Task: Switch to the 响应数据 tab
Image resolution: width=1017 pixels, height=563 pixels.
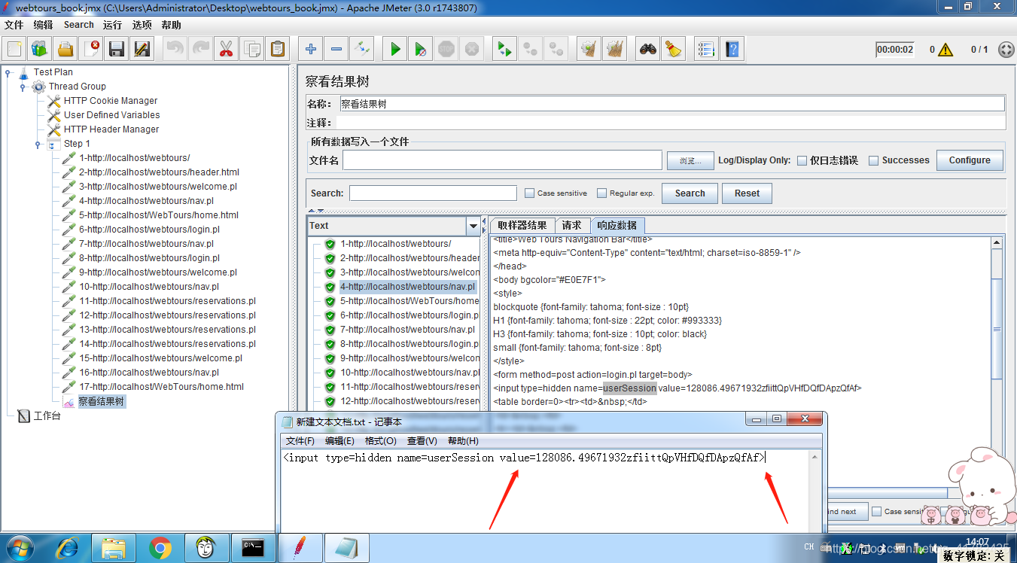Action: coord(617,226)
